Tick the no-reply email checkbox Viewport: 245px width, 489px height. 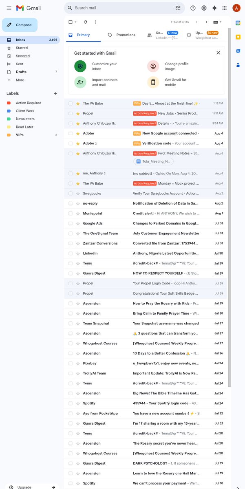tap(71, 203)
